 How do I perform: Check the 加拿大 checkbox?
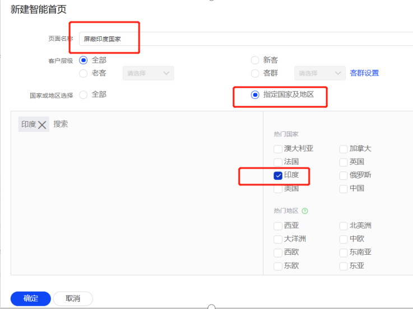point(343,149)
